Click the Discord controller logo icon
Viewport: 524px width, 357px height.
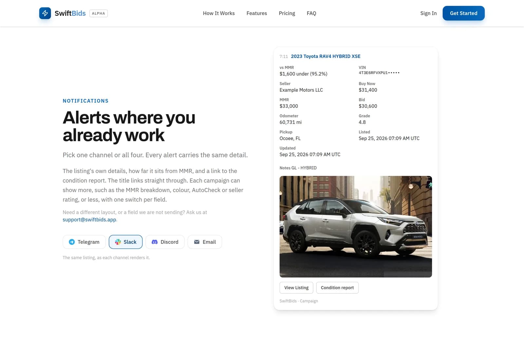coord(155,242)
